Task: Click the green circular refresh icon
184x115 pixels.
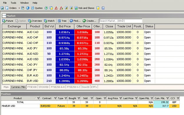Action: coord(46,8)
